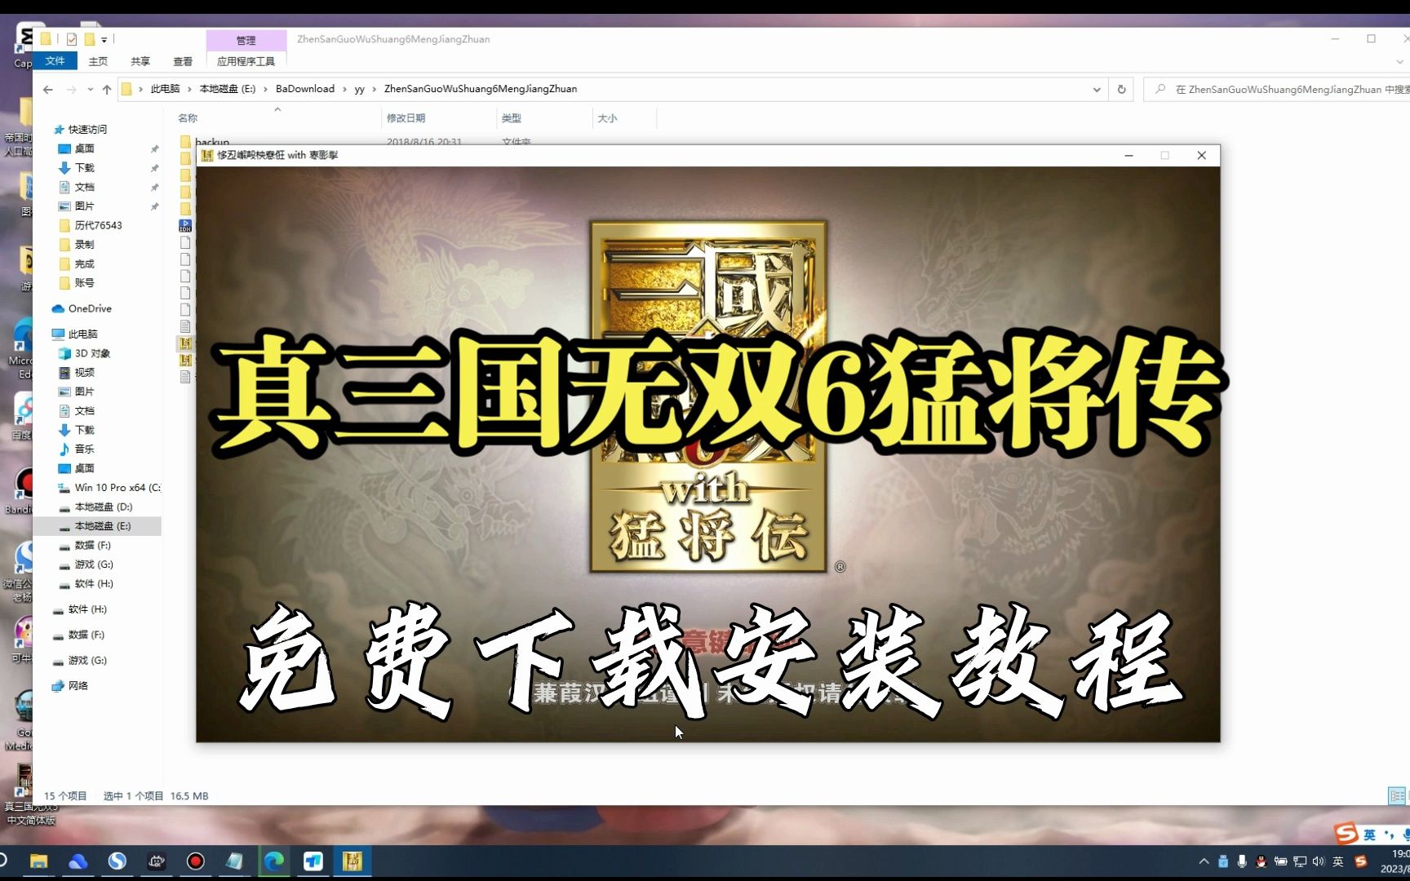Click the network tray icon
Image resolution: width=1410 pixels, height=881 pixels.
click(1300, 861)
